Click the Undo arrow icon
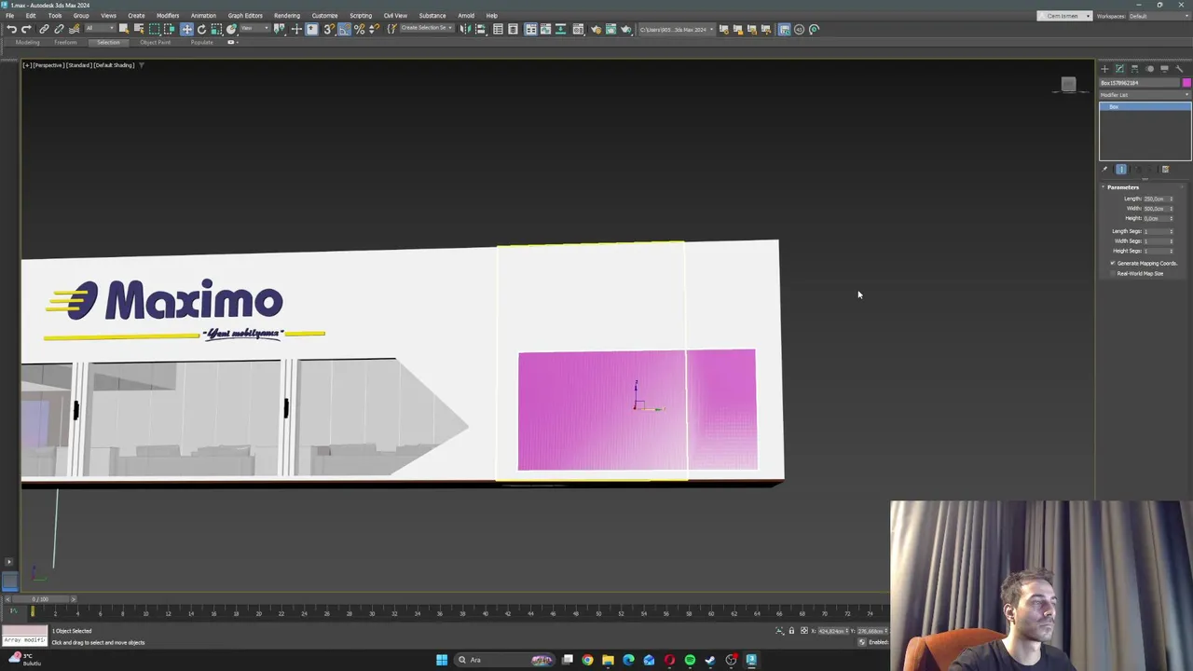1193x671 pixels. pos(11,29)
